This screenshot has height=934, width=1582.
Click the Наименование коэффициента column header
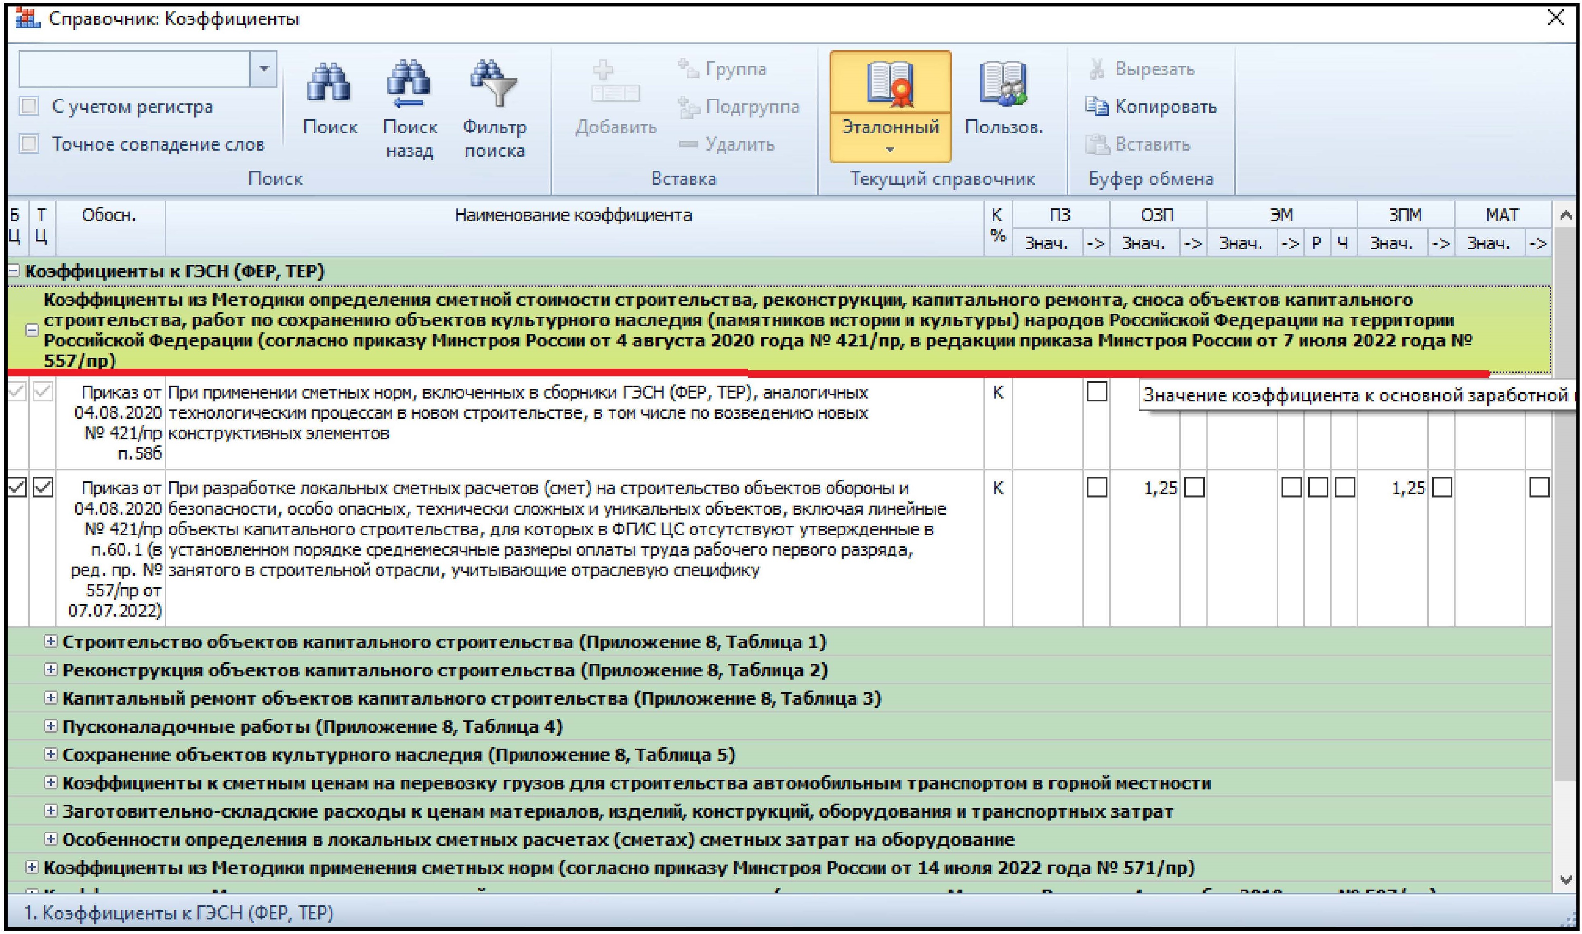[x=573, y=216]
